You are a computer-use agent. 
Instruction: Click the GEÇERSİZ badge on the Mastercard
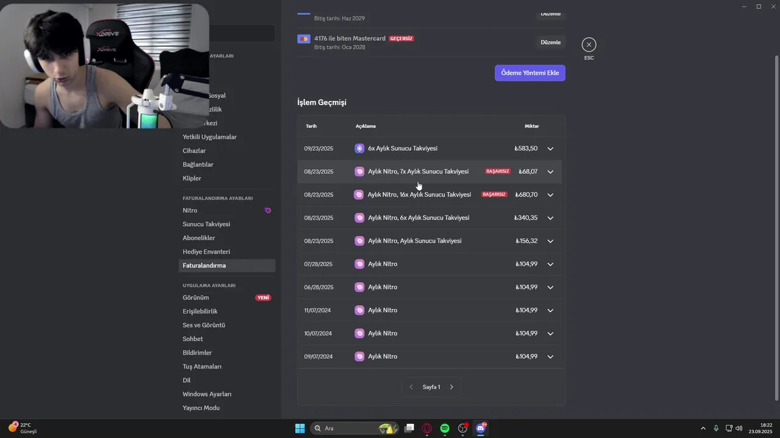(x=402, y=38)
